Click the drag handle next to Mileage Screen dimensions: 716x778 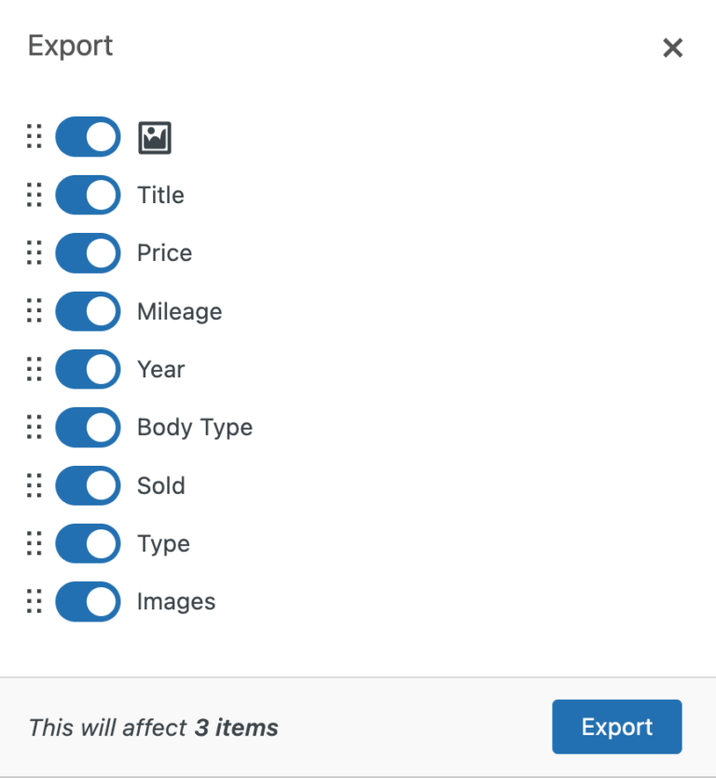pos(34,310)
